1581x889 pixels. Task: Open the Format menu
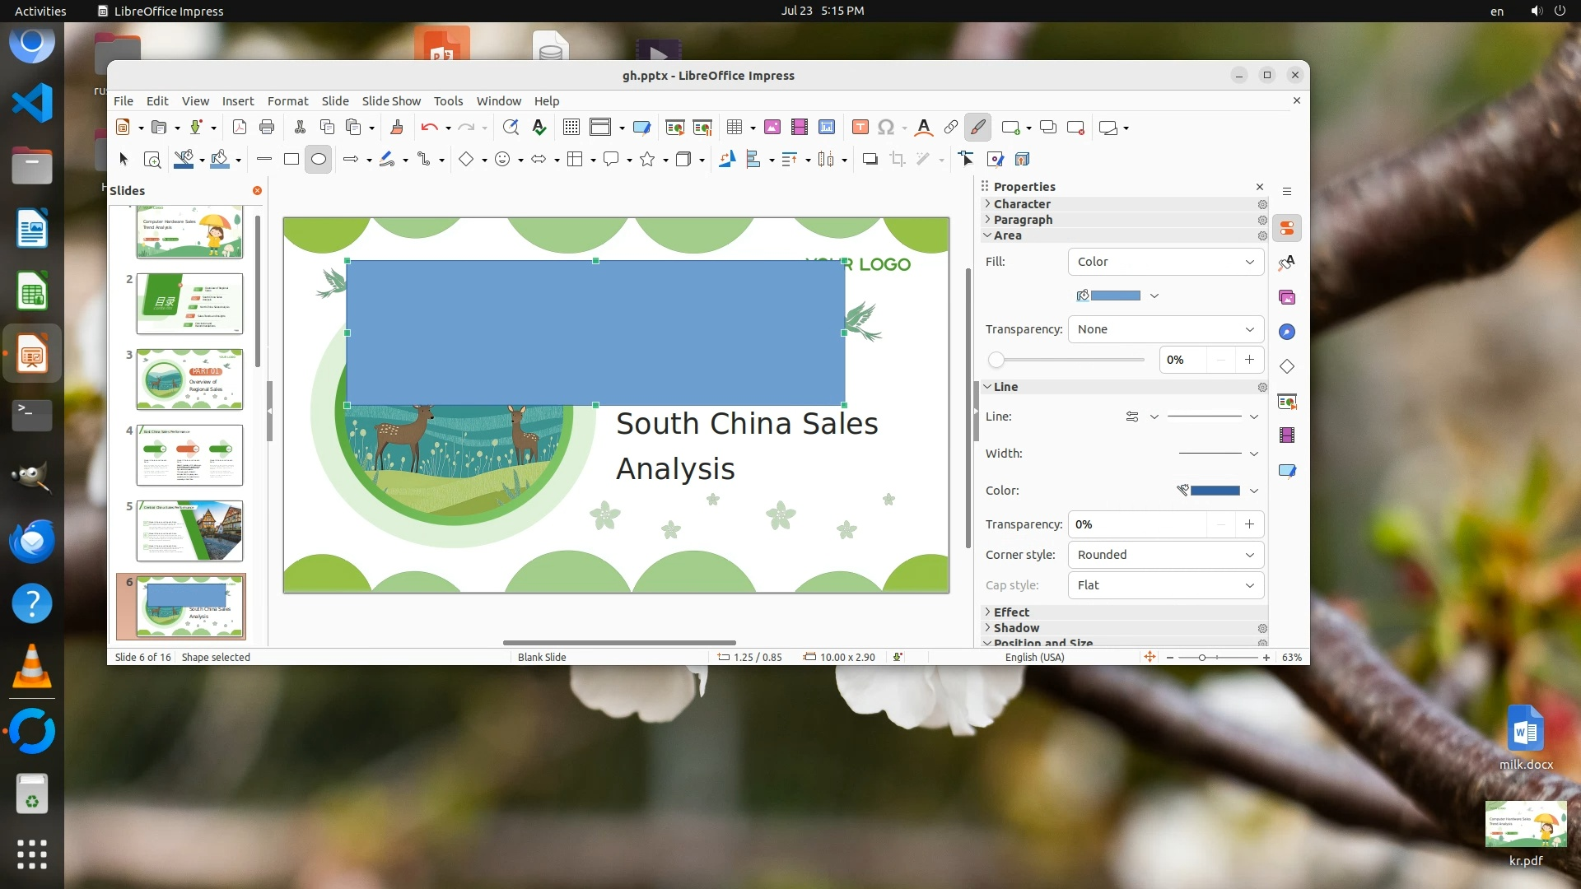point(287,101)
